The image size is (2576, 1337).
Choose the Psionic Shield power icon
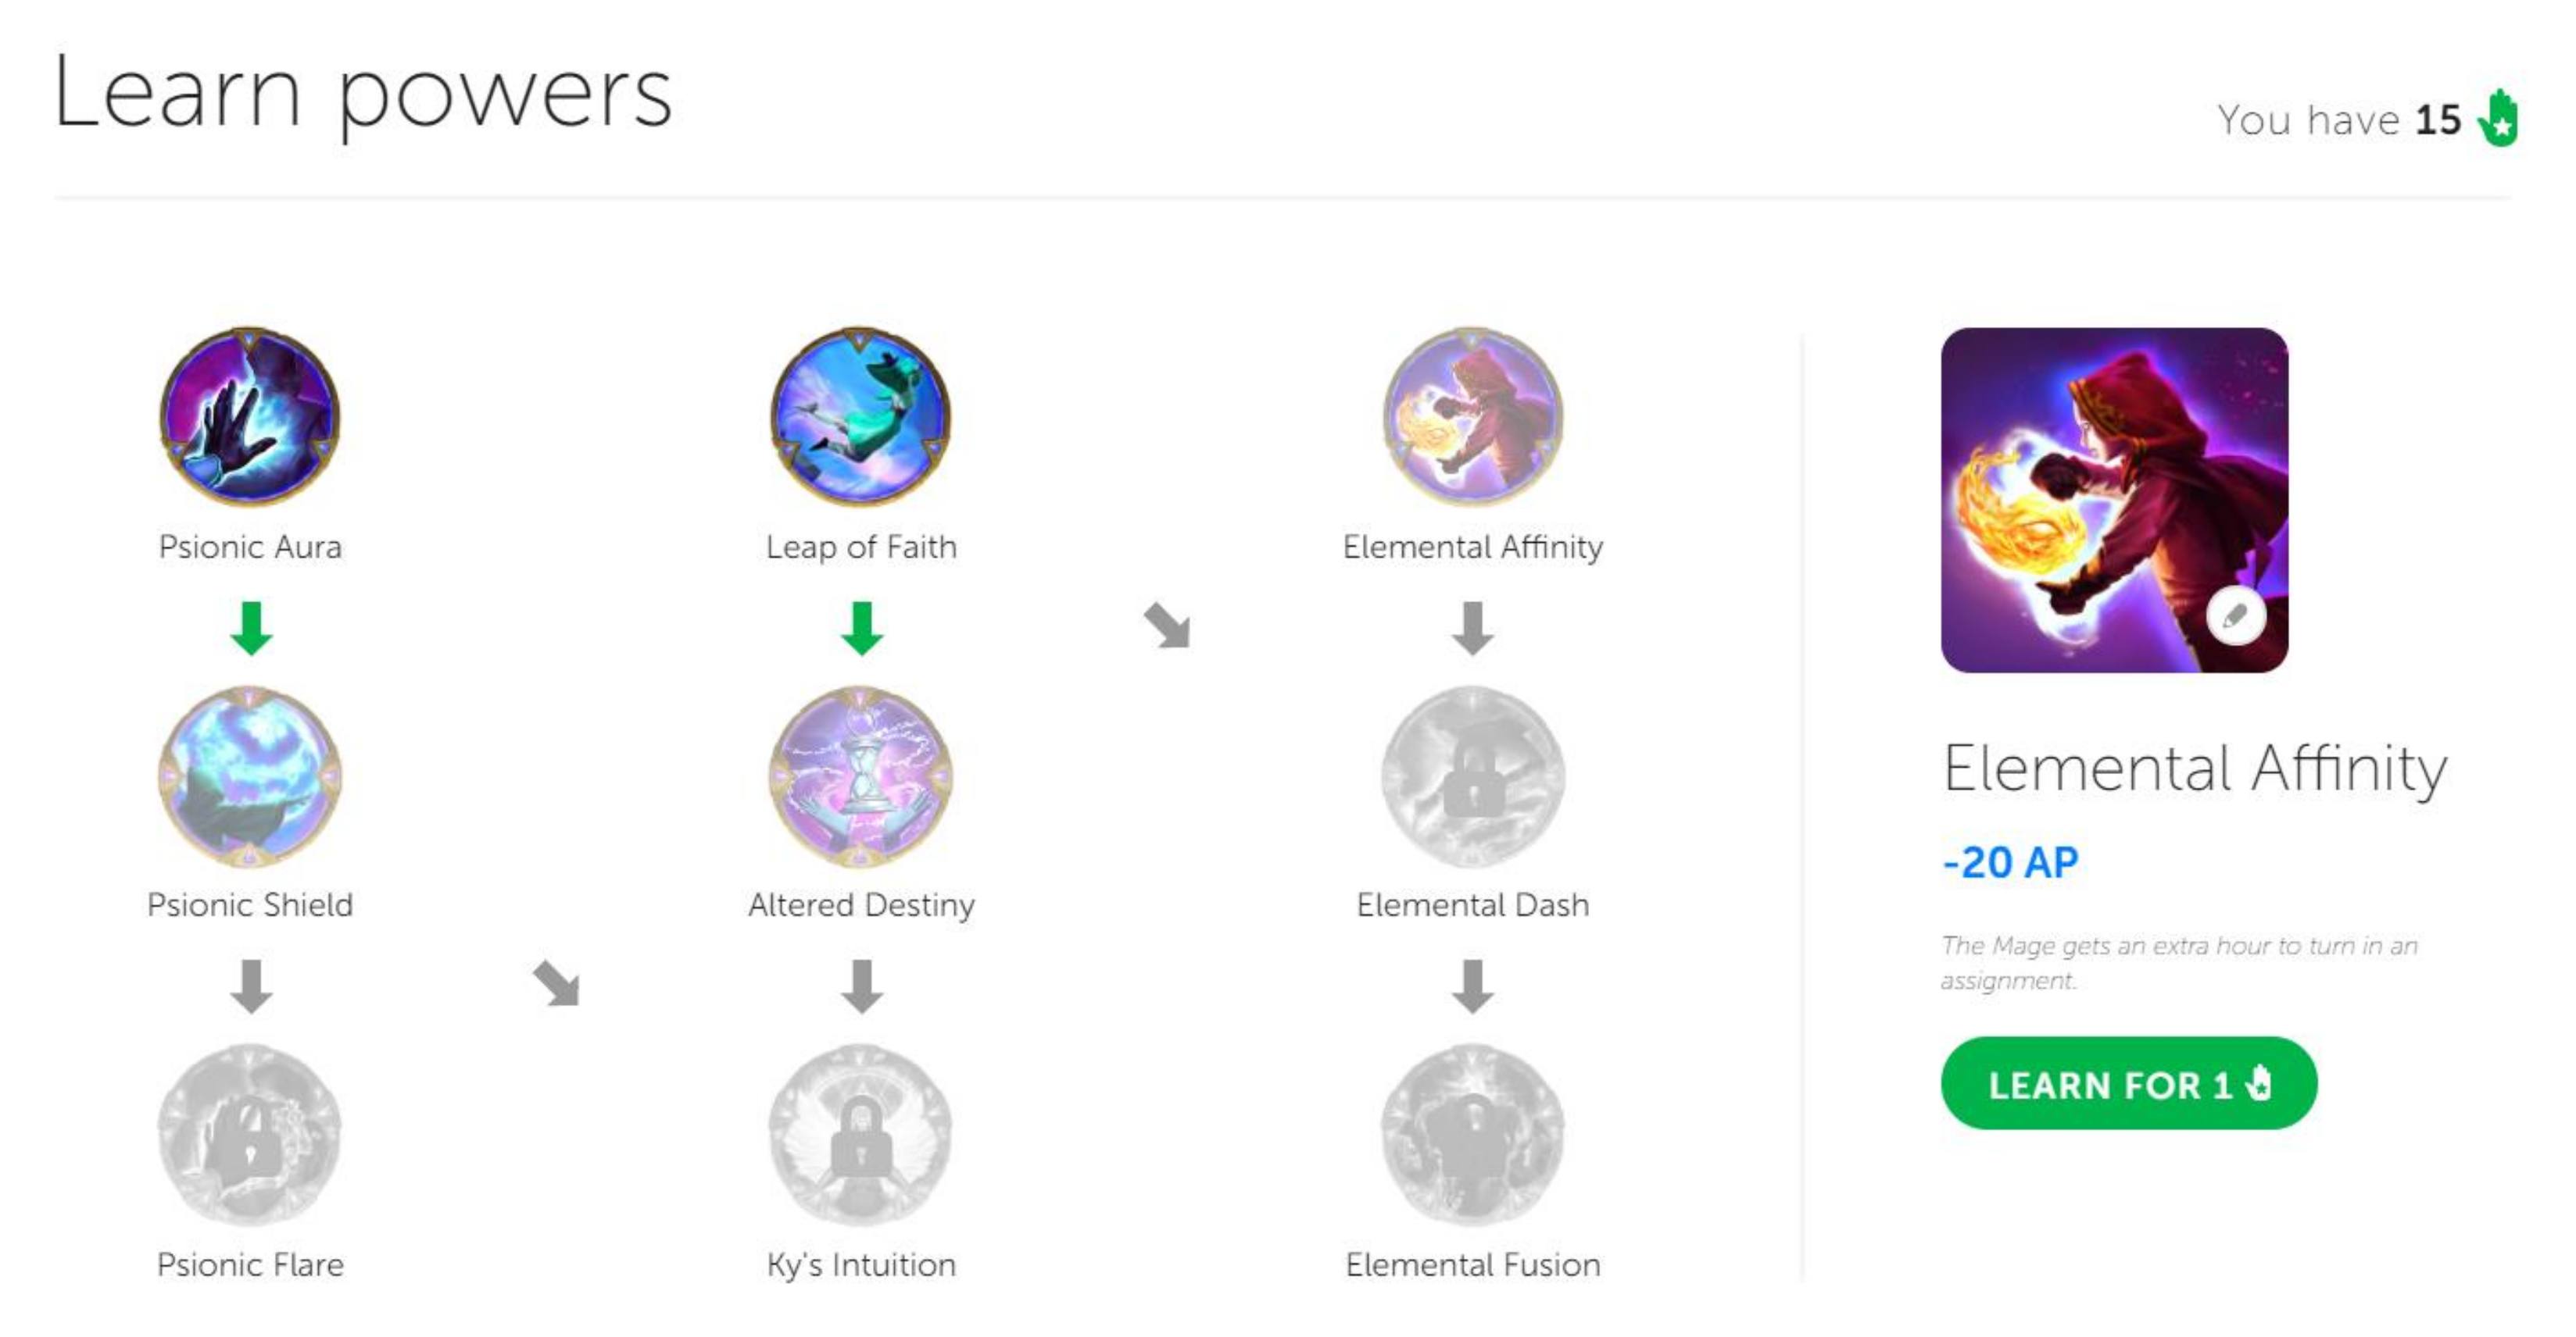[x=250, y=775]
